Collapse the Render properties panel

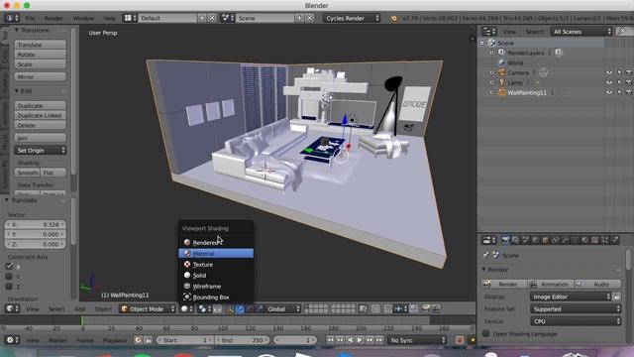[x=483, y=270]
